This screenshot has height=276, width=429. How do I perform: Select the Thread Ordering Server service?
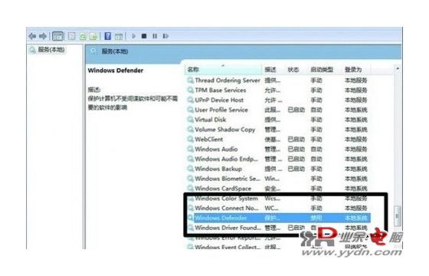point(228,80)
